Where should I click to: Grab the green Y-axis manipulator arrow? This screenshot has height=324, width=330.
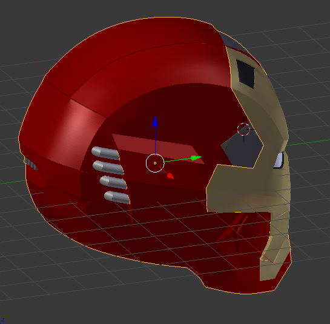(196, 157)
